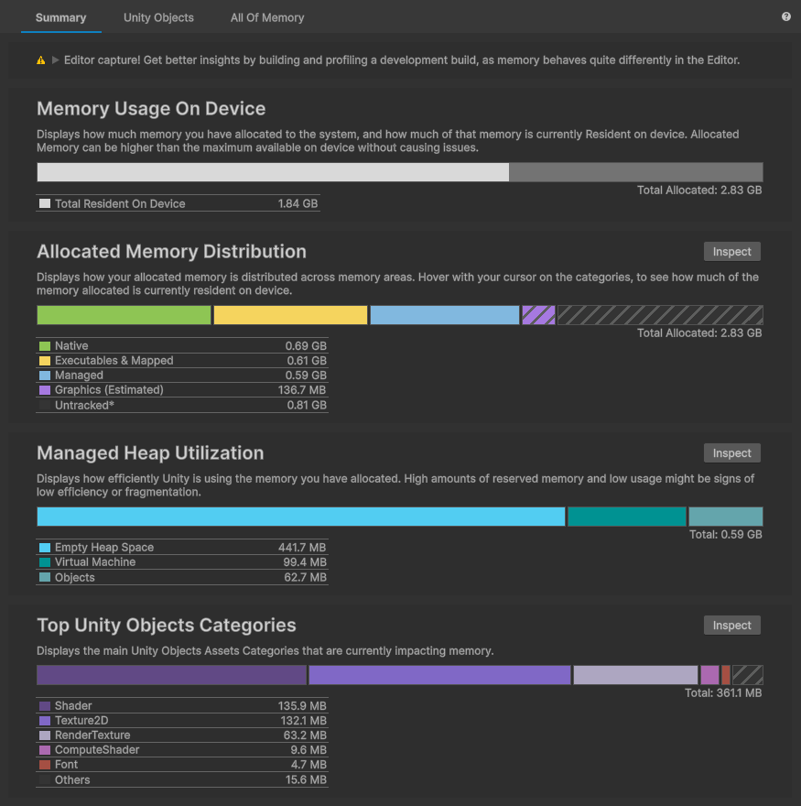Click the Texture2D legend swatch

(45, 721)
